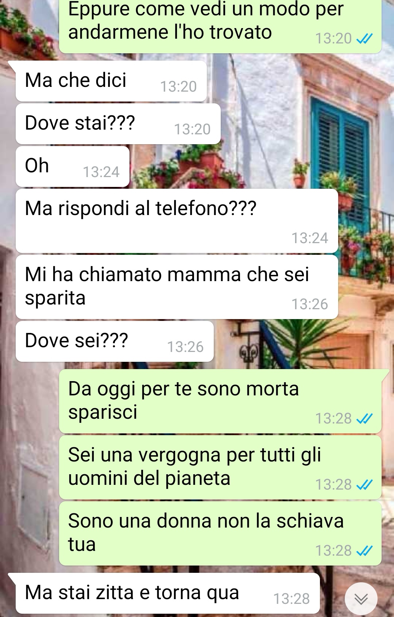394x617 pixels.
Task: Select 'Ma rispondi al telefono???' message
Action: (x=177, y=221)
